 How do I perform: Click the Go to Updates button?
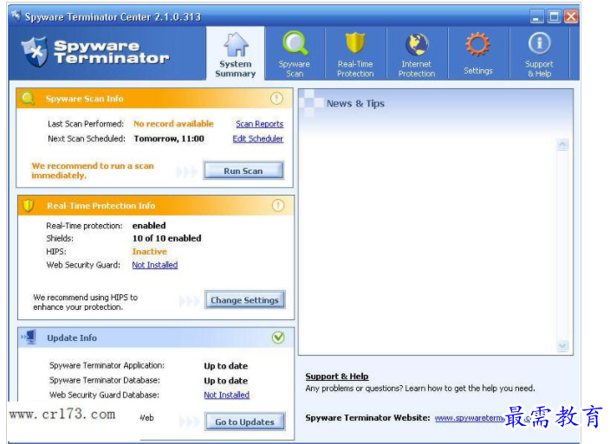click(x=244, y=421)
